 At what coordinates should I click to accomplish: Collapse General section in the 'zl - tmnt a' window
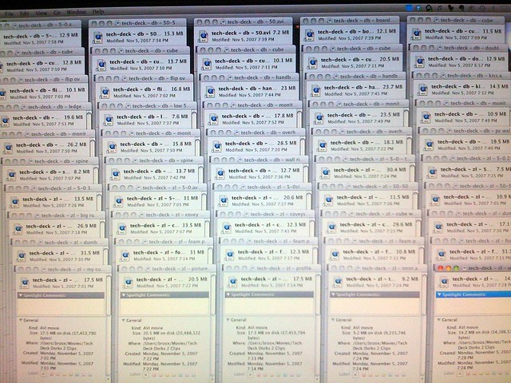pyautogui.click(x=333, y=320)
